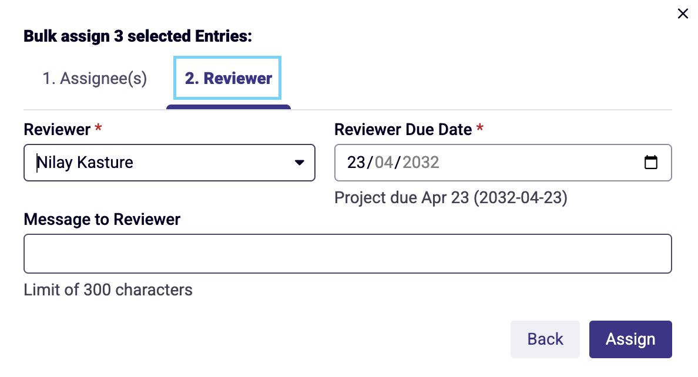Image resolution: width=698 pixels, height=377 pixels.
Task: Switch to the 1. Assignee(s) tab
Action: (95, 78)
